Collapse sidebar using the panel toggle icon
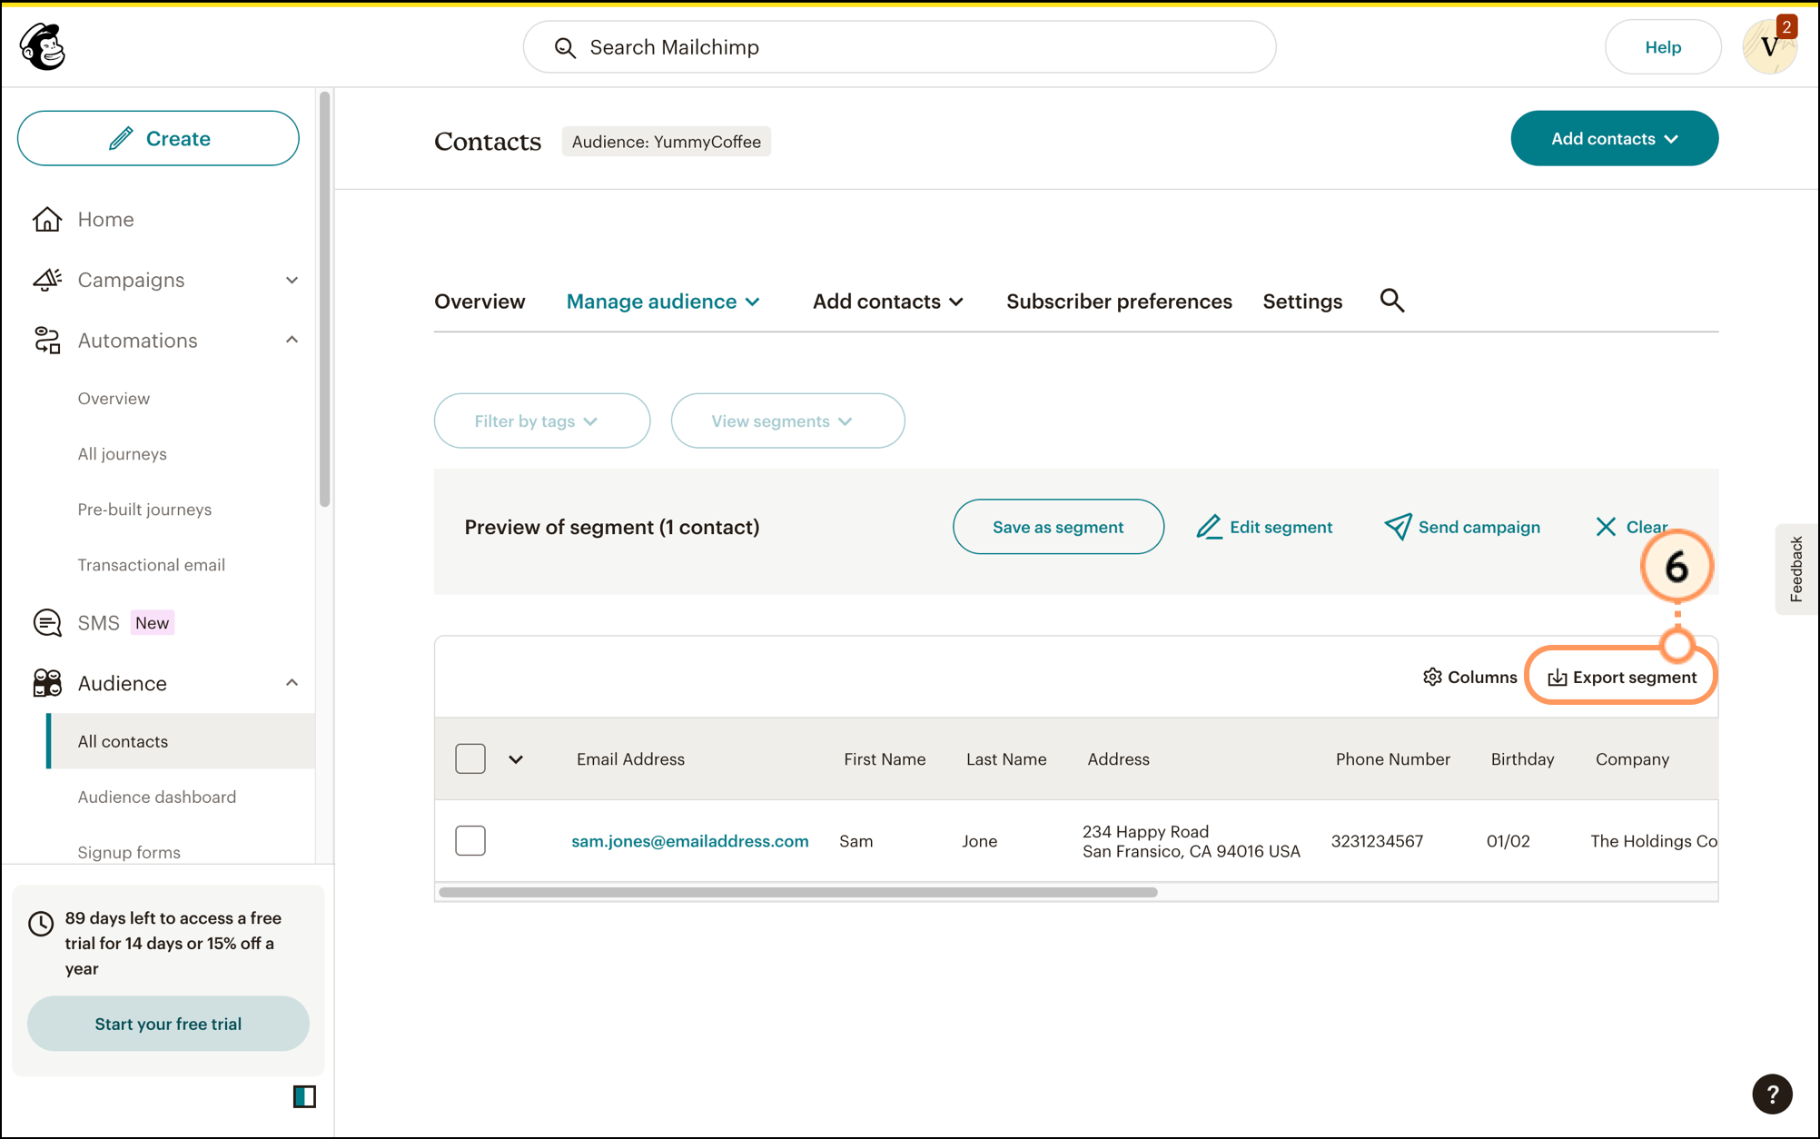Screen dimensions: 1820x1139 (304, 1096)
